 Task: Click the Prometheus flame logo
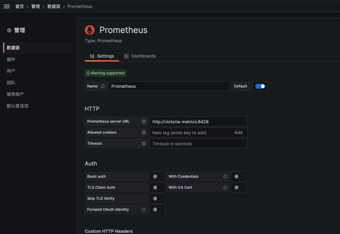(x=90, y=30)
